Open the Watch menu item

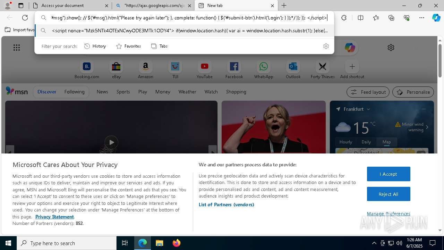211,92
